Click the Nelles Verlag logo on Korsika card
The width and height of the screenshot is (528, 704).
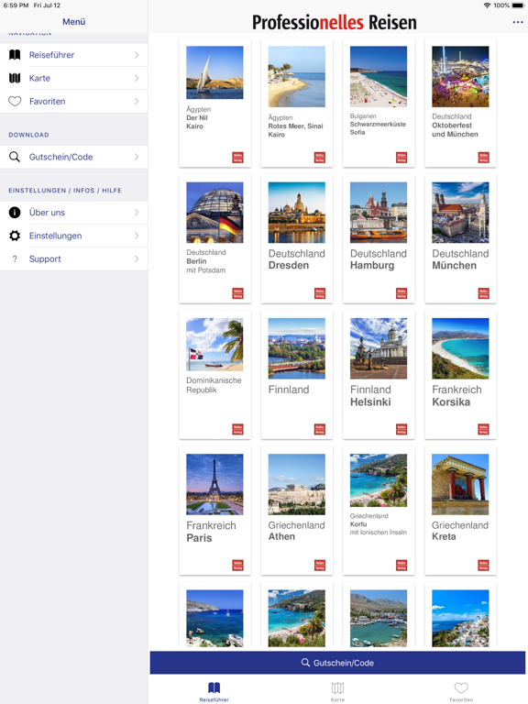484,429
